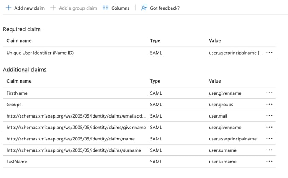
Task: Show options menu for claims/surname row
Action: [x=269, y=150]
